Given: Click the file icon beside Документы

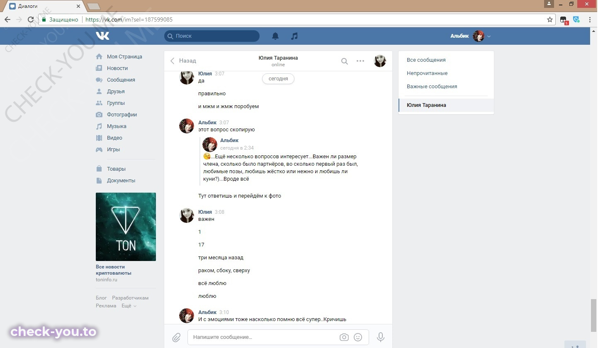Looking at the screenshot, I should pos(99,181).
